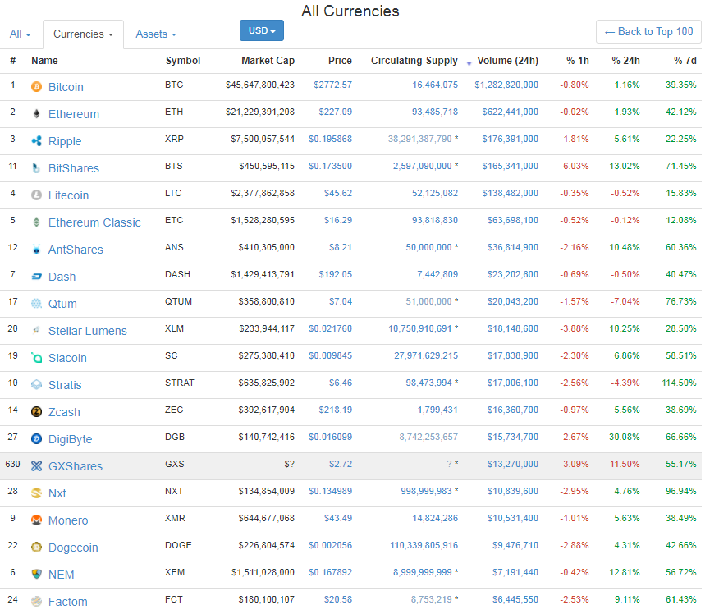The image size is (719, 614).
Task: Click Bitcoin market cap $45,647,800,423
Action: (260, 85)
